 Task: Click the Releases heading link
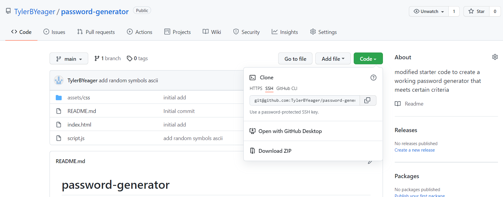point(406,130)
